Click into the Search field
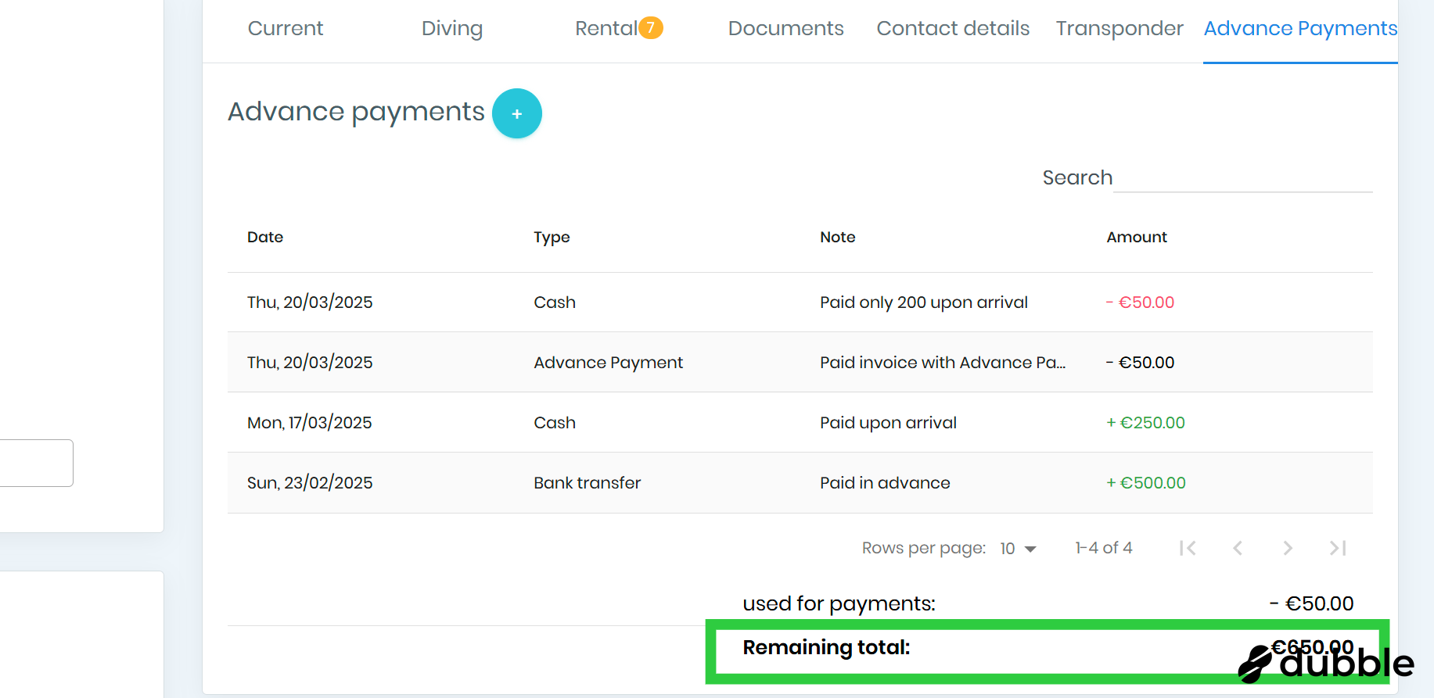Screen dimensions: 1434x698 1242,178
